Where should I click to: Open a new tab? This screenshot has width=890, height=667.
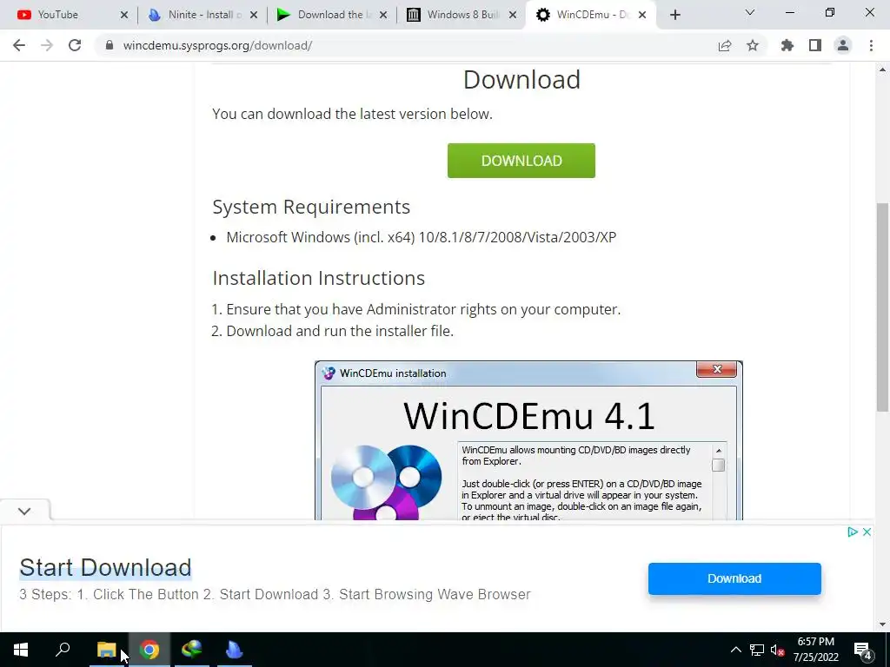point(674,15)
